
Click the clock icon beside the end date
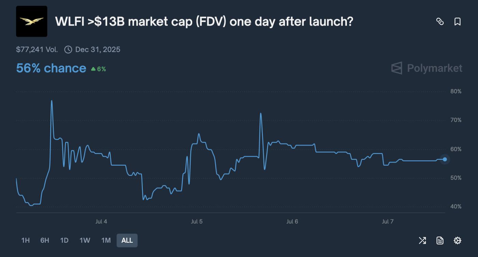(x=68, y=49)
